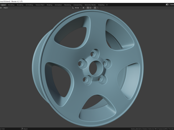Open the UV Editing workspace tab
This screenshot has height=130, width=174.
pyautogui.click(x=29, y=5)
